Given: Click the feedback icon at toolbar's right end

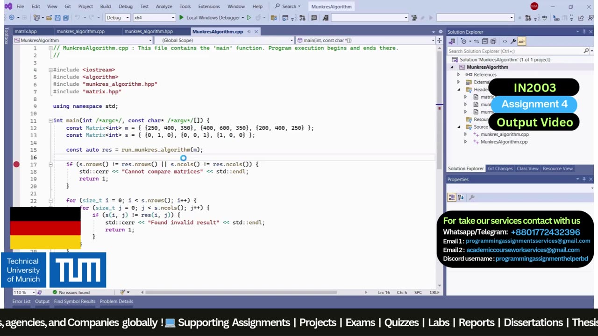Looking at the screenshot, I should click(591, 18).
